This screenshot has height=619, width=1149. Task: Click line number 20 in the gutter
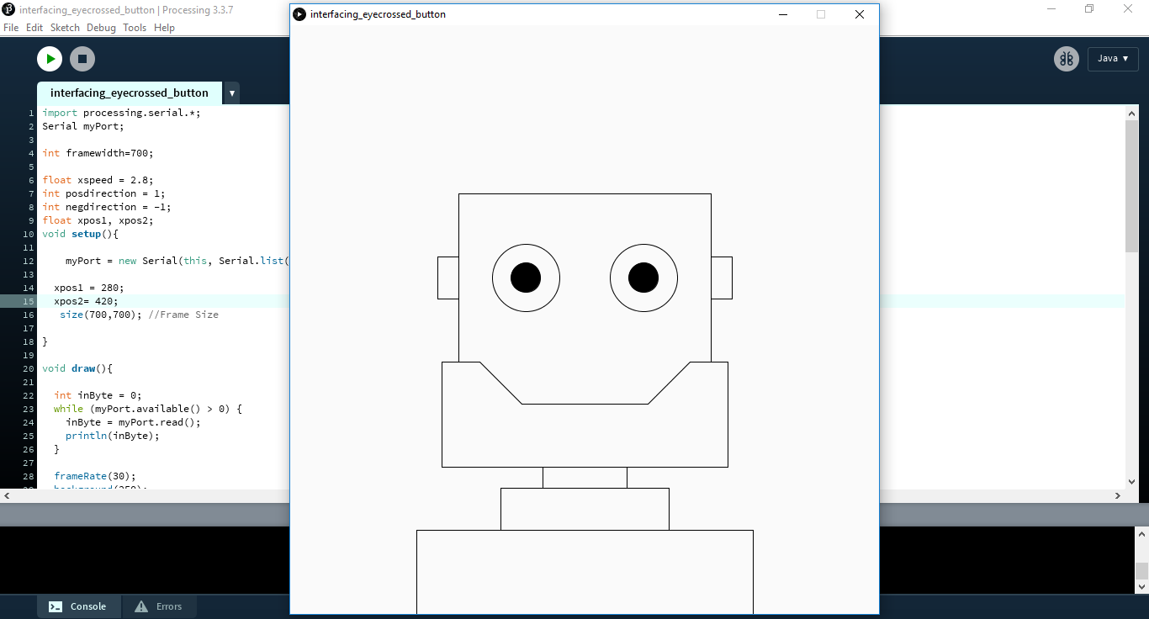(29, 368)
